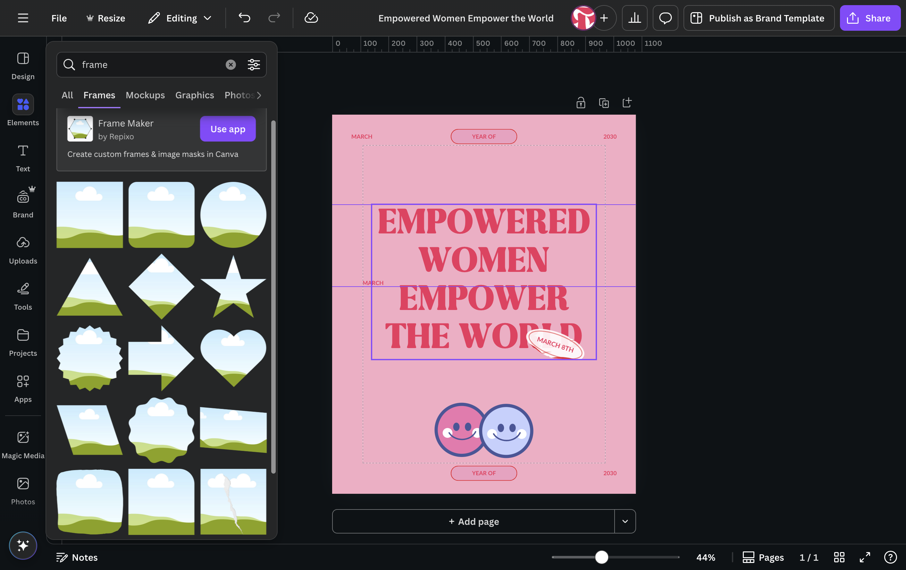
Task: Open the comments speech bubble
Action: (x=665, y=18)
